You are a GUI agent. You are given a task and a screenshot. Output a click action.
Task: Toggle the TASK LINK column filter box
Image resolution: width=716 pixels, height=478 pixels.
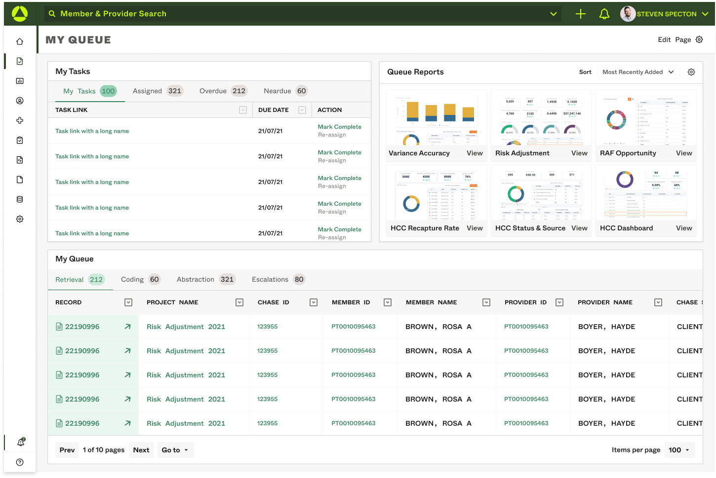click(x=243, y=110)
